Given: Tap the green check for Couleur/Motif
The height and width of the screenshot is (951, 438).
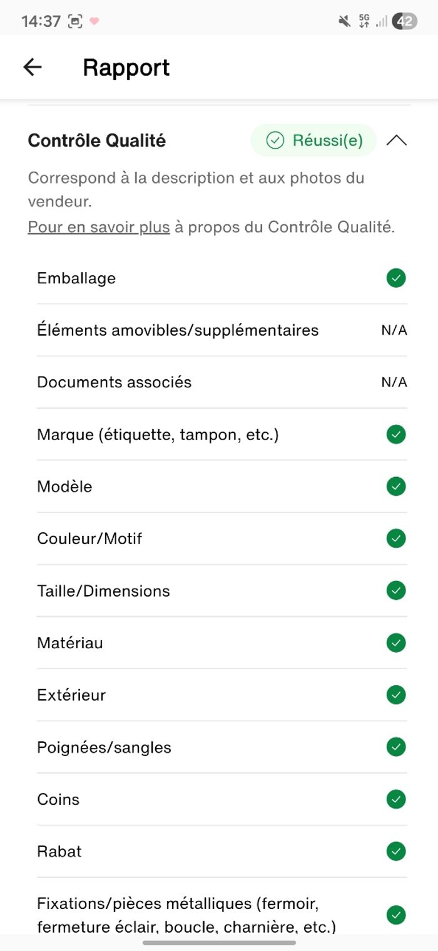Looking at the screenshot, I should pyautogui.click(x=395, y=539).
